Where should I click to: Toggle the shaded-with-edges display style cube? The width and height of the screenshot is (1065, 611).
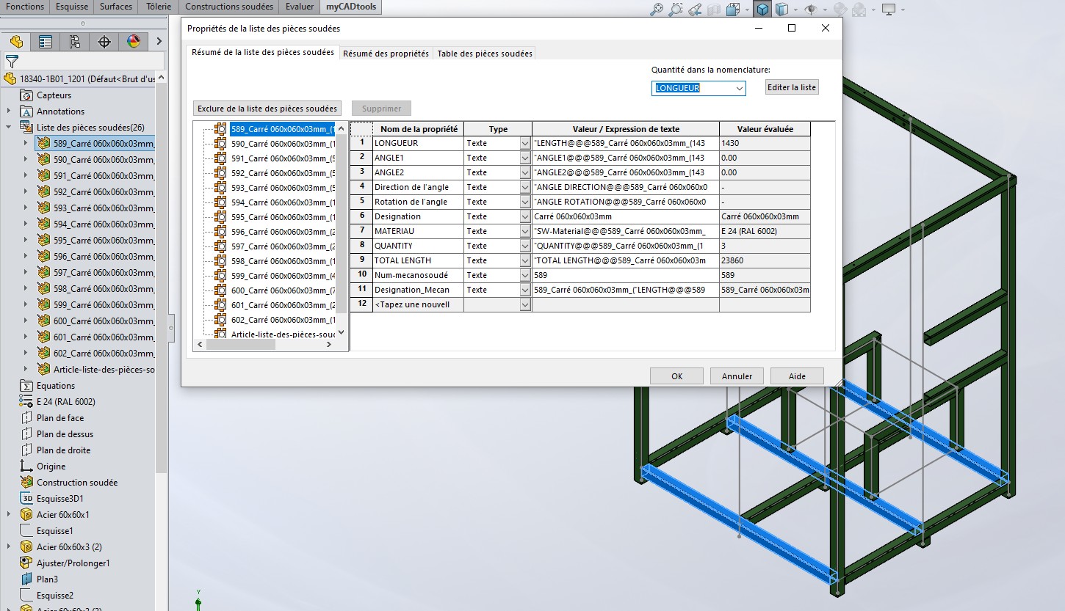tap(763, 10)
